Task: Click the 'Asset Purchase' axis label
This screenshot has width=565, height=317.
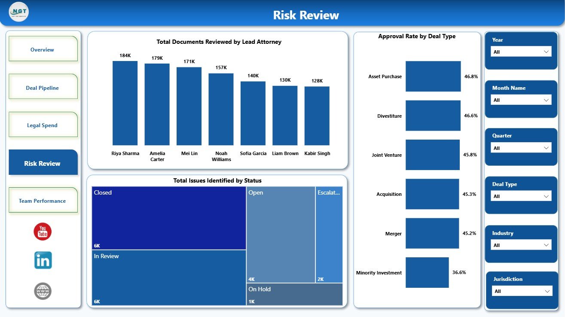Action: point(385,76)
